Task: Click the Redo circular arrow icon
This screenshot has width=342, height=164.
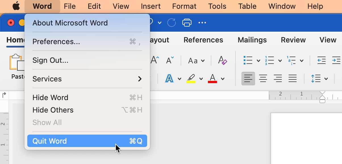Action: tap(172, 23)
